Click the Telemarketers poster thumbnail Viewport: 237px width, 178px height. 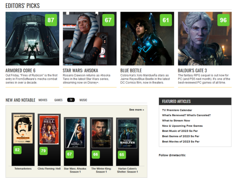pyautogui.click(x=23, y=129)
